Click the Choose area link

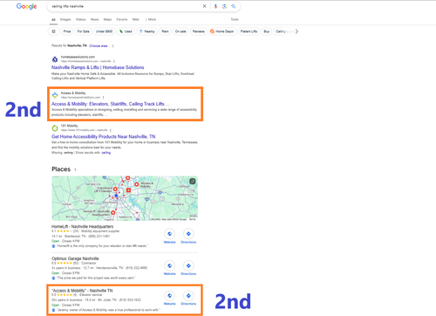pyautogui.click(x=99, y=45)
